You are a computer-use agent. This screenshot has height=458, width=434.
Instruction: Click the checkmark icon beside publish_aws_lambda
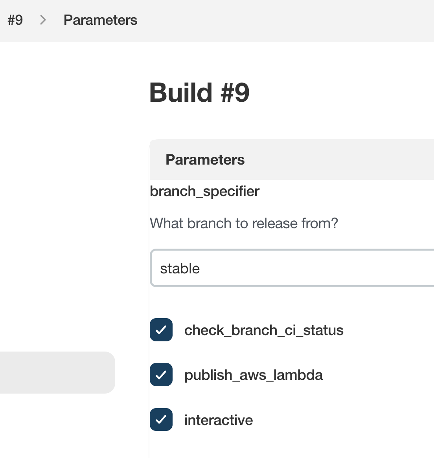[161, 375]
